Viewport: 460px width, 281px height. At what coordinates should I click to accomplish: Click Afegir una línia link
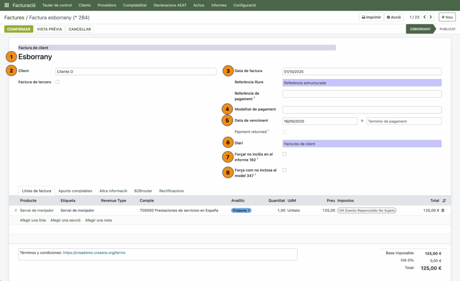(33, 220)
